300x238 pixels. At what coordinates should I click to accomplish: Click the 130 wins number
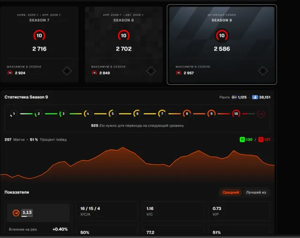coord(249,140)
